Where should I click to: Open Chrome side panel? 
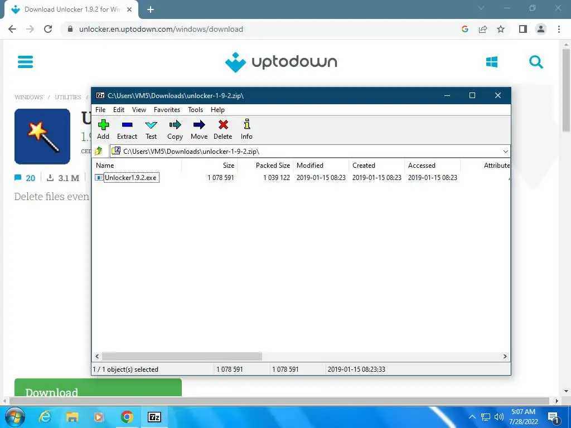point(523,29)
